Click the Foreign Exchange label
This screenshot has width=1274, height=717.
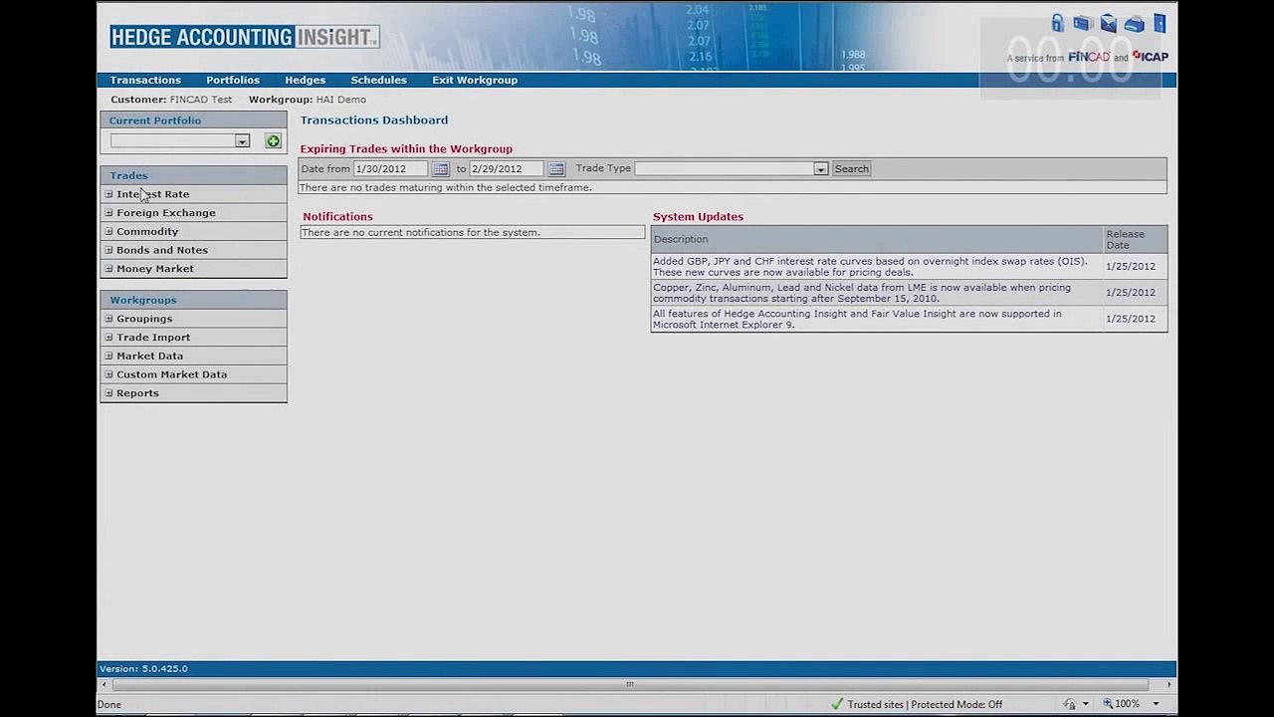click(165, 213)
